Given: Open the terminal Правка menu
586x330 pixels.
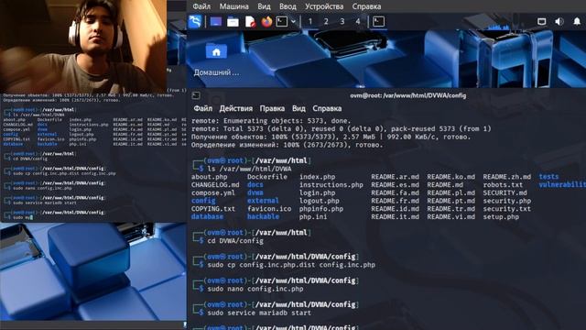Looking at the screenshot, I should 272,108.
